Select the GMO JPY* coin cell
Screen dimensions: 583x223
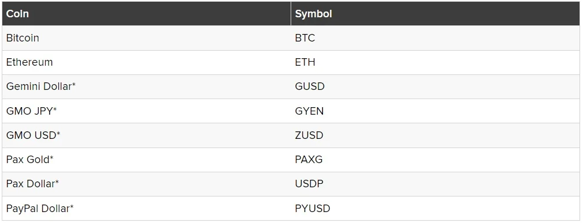(147, 111)
